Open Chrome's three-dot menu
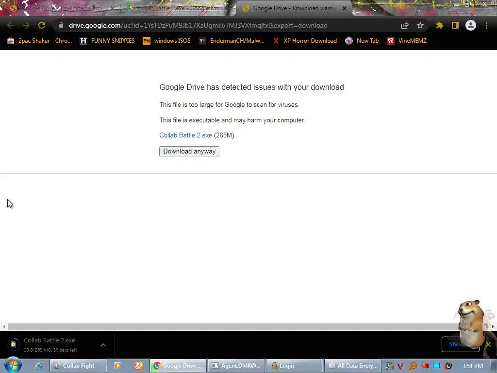This screenshot has height=373, width=497. pos(486,25)
